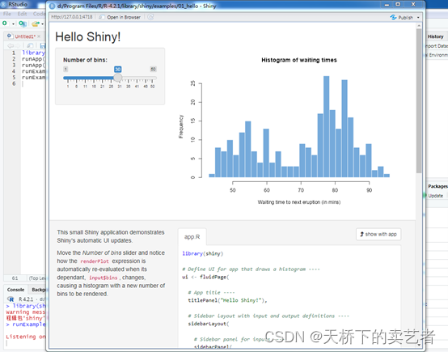Click the renderPlot code text in description
The image size is (448, 352).
pos(95,261)
